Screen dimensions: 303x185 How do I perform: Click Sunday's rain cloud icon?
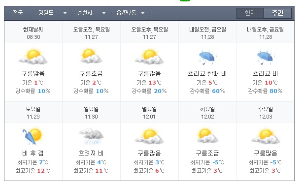tap(91, 136)
